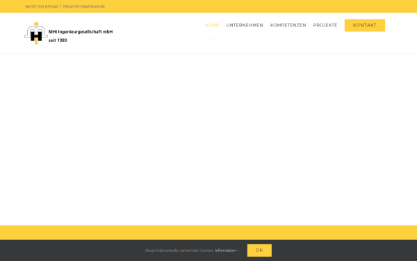
Task: Click the KONTAKT button
Action: [x=365, y=25]
